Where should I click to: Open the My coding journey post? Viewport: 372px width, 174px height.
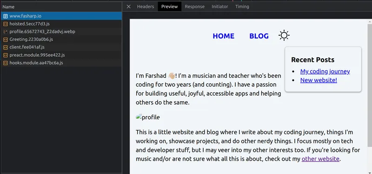325,71
